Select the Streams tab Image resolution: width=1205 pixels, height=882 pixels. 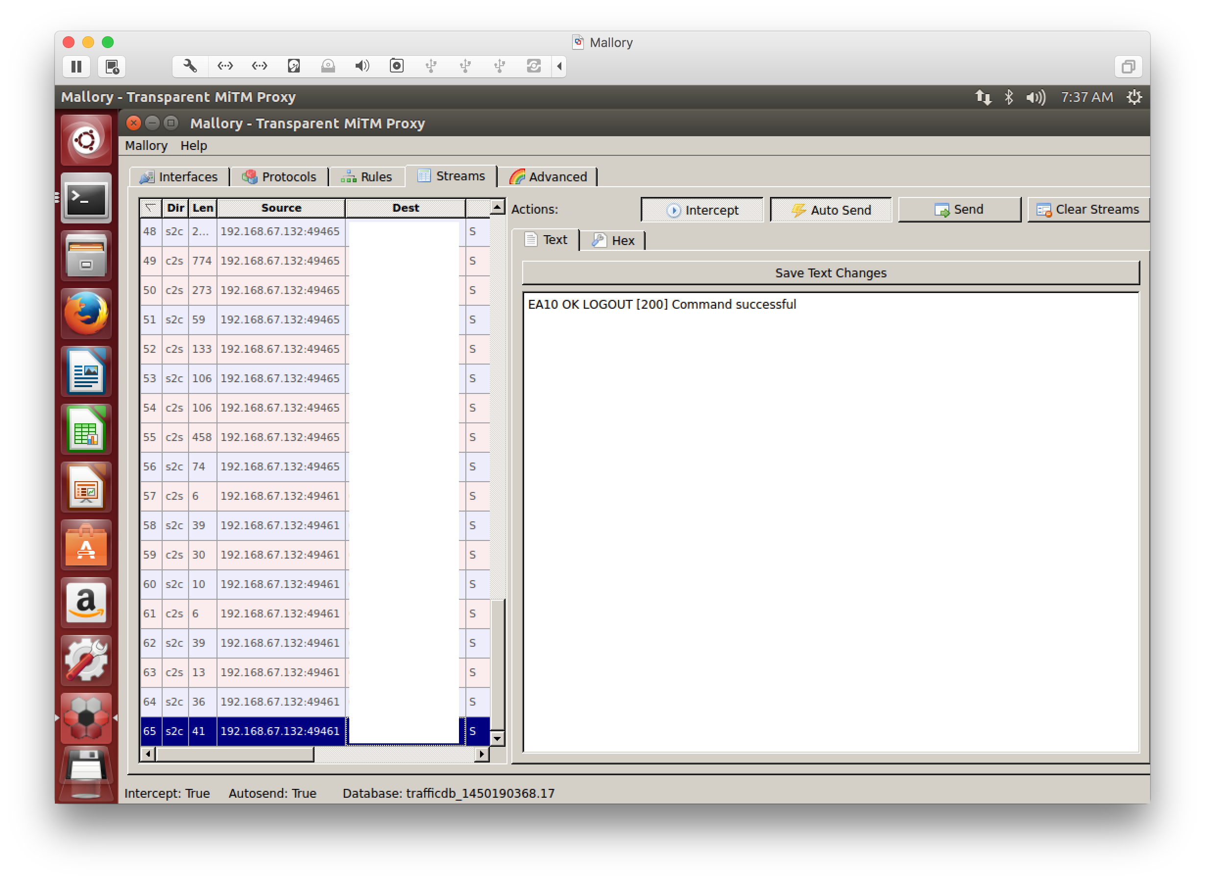tap(452, 175)
